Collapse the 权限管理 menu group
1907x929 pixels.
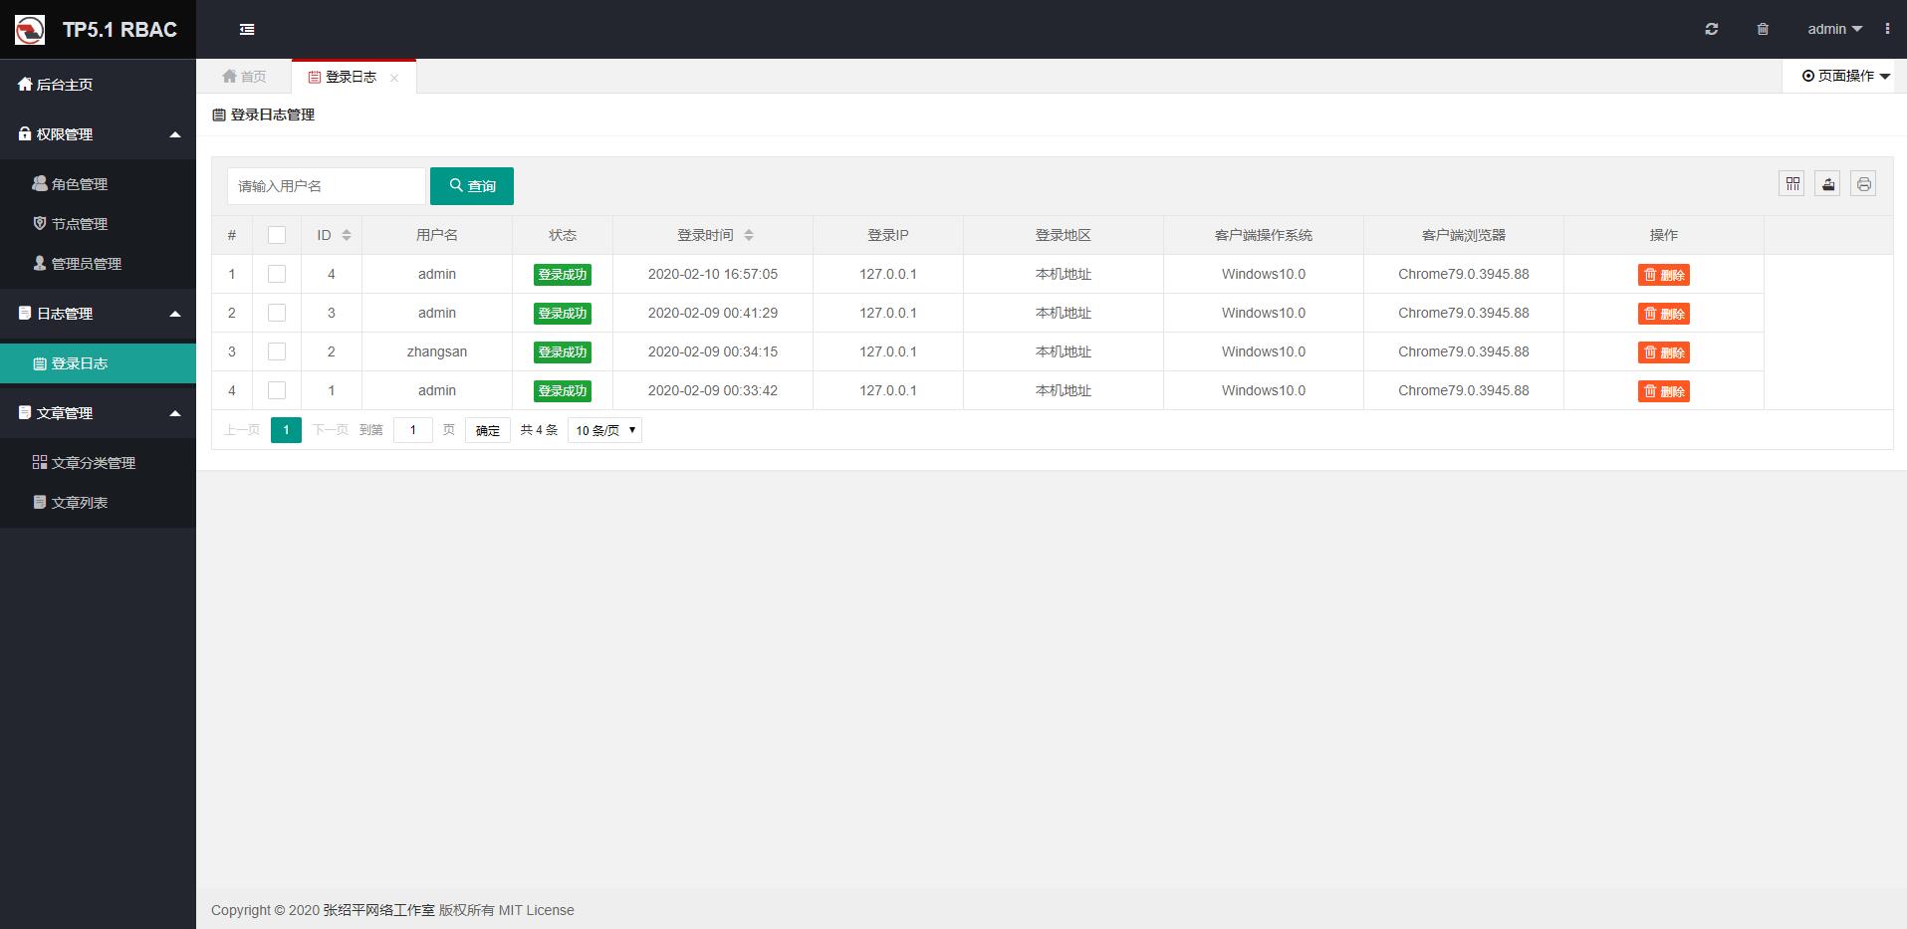98,134
